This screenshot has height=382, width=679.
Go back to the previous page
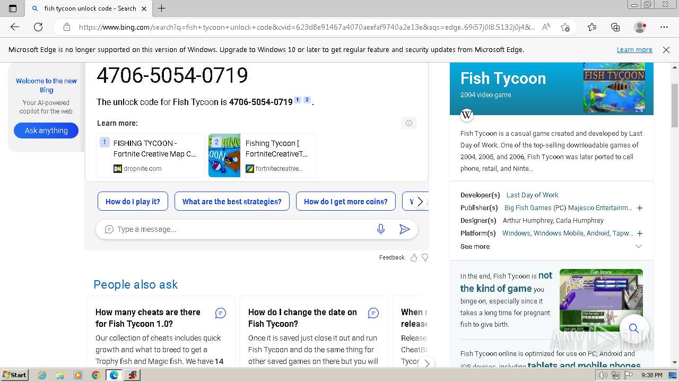15,27
